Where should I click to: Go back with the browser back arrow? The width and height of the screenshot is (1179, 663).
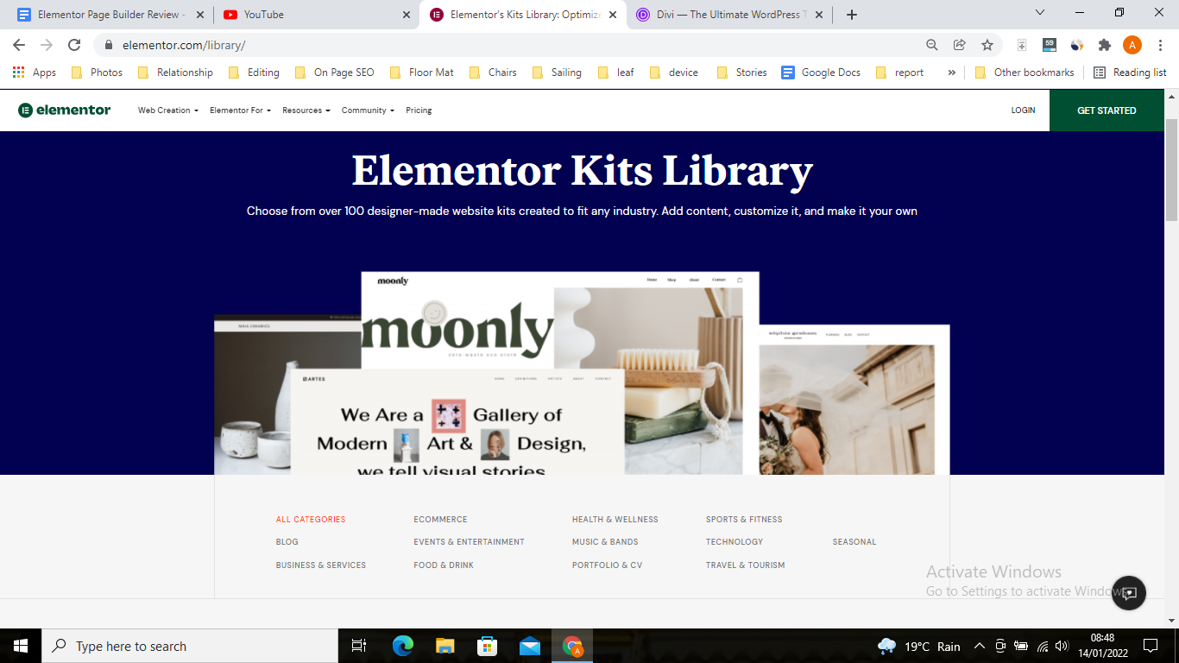(19, 45)
